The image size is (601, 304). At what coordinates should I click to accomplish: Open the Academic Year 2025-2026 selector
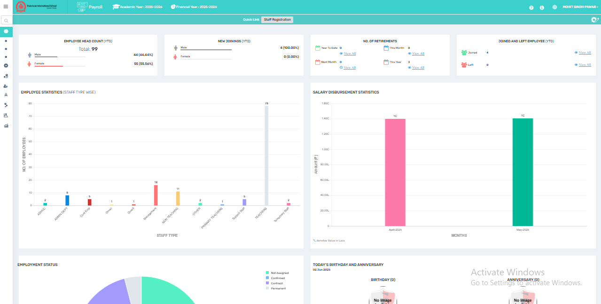click(x=137, y=7)
